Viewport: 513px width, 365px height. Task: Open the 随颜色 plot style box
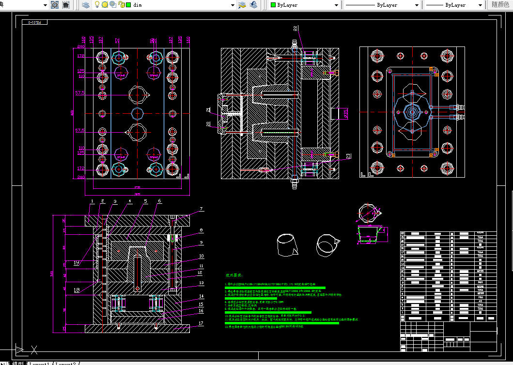[x=500, y=5]
